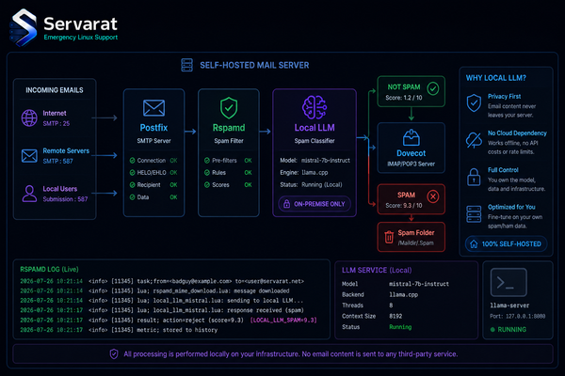Click the Emergency Linux Support tagline

click(81, 37)
